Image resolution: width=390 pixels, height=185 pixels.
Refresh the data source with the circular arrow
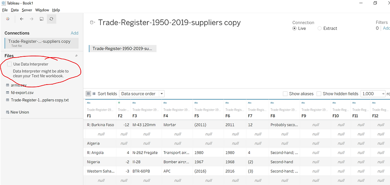click(x=51, y=19)
